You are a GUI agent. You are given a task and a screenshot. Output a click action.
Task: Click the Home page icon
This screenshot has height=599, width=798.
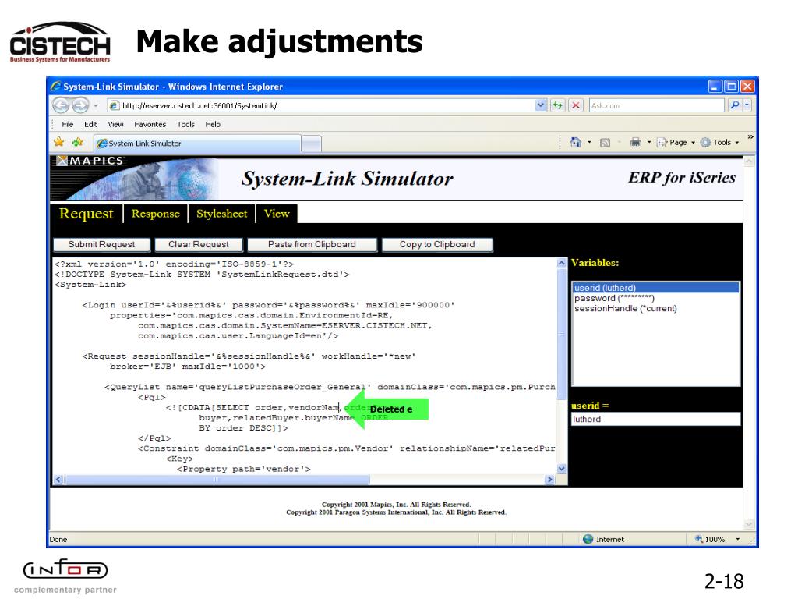click(x=575, y=143)
